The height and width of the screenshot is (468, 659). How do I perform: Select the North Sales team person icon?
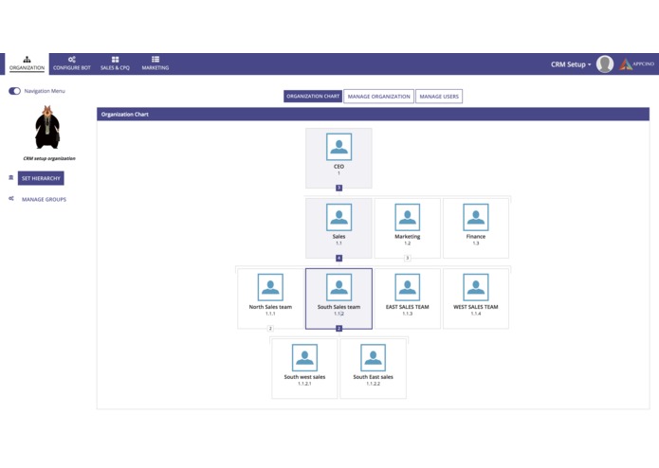point(270,287)
